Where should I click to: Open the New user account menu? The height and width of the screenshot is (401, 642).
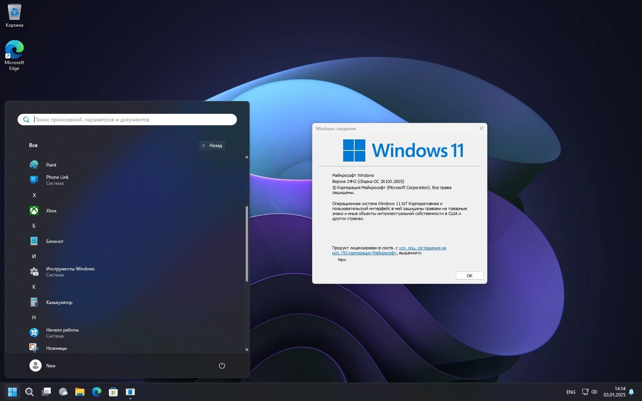[43, 365]
